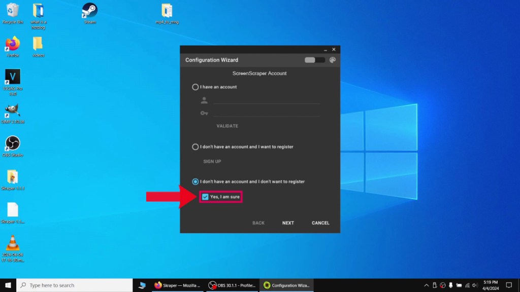Open the Recycle Bin

pyautogui.click(x=13, y=12)
